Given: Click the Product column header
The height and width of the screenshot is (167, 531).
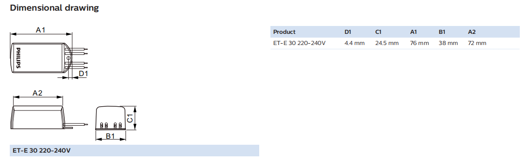Looking at the screenshot, I should click(284, 32).
